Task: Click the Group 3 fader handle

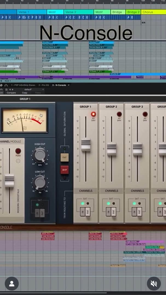Action: 138,149
